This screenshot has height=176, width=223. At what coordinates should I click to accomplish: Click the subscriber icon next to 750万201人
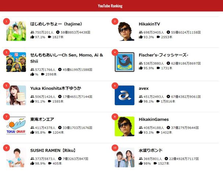[32, 32]
